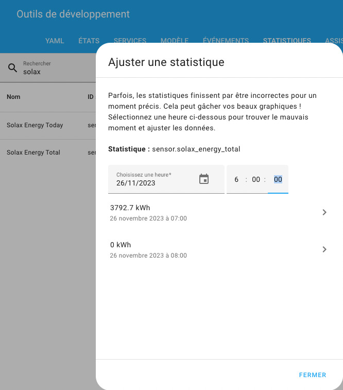The height and width of the screenshot is (390, 343).
Task: Open the calendar date picker icon
Action: tap(204, 179)
